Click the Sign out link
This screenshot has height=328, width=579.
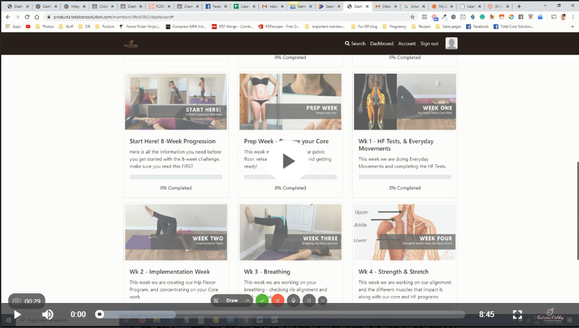(429, 44)
